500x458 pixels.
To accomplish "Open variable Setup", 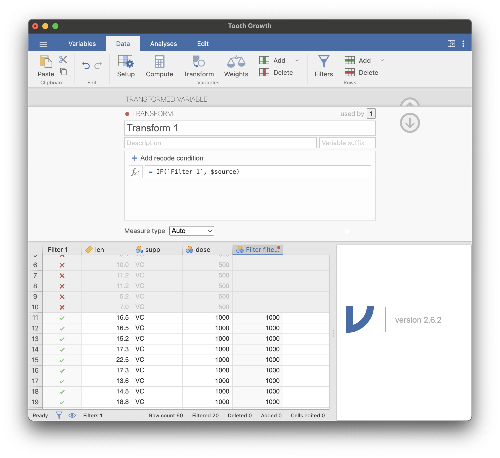I will 126,66.
